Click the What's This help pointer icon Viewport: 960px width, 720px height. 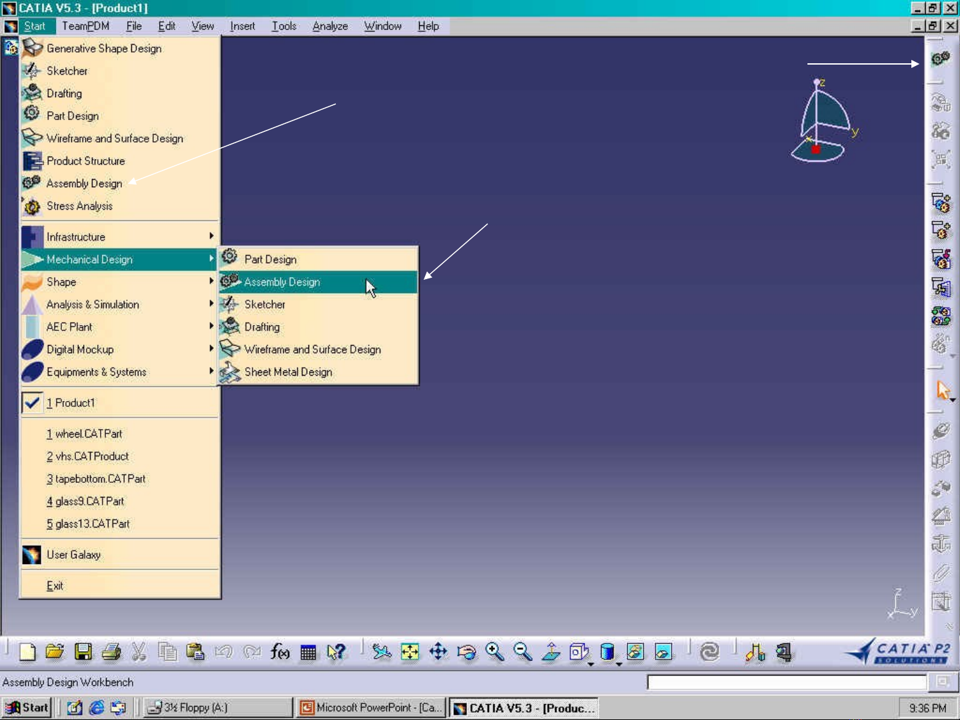(x=336, y=651)
